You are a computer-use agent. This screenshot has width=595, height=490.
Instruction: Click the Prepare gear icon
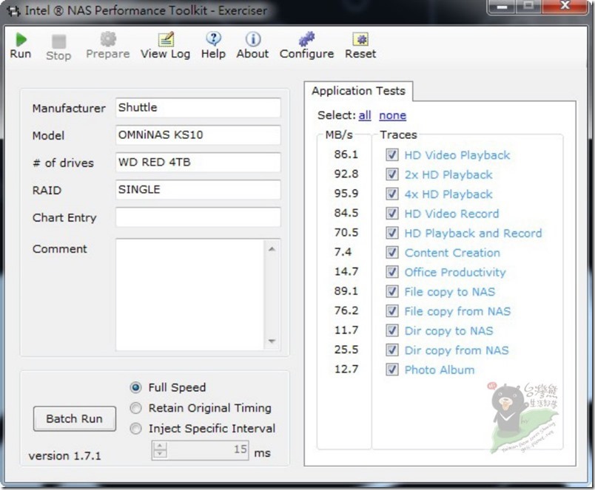click(x=108, y=39)
